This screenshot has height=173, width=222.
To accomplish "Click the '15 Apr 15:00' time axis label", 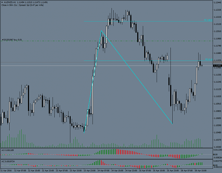I will 159,171.
